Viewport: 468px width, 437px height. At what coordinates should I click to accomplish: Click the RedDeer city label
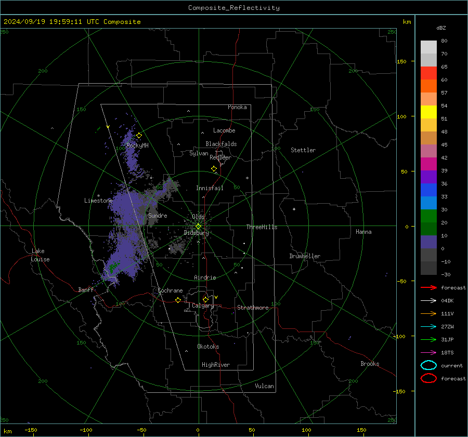[x=220, y=157]
